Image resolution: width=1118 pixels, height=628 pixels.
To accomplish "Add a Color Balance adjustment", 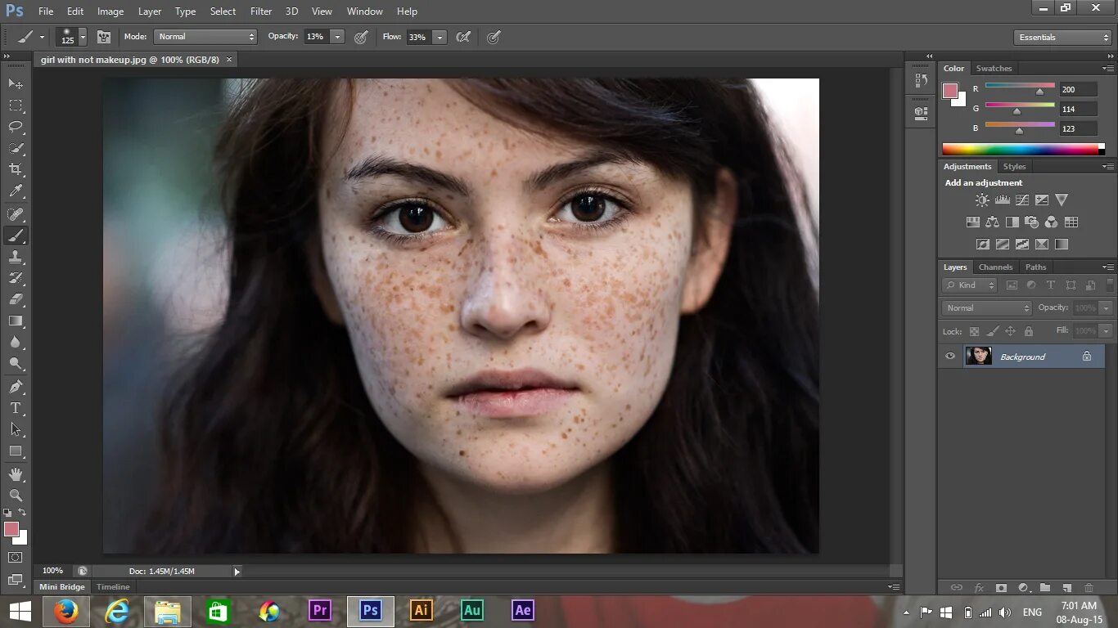I will click(993, 222).
